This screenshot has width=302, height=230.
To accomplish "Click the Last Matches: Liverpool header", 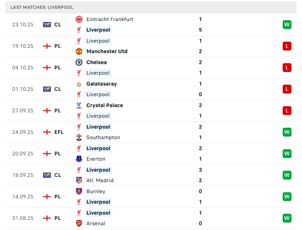I will coord(42,7).
